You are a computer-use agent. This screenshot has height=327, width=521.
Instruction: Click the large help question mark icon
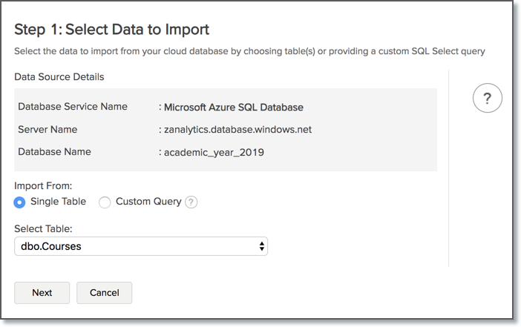(x=487, y=98)
